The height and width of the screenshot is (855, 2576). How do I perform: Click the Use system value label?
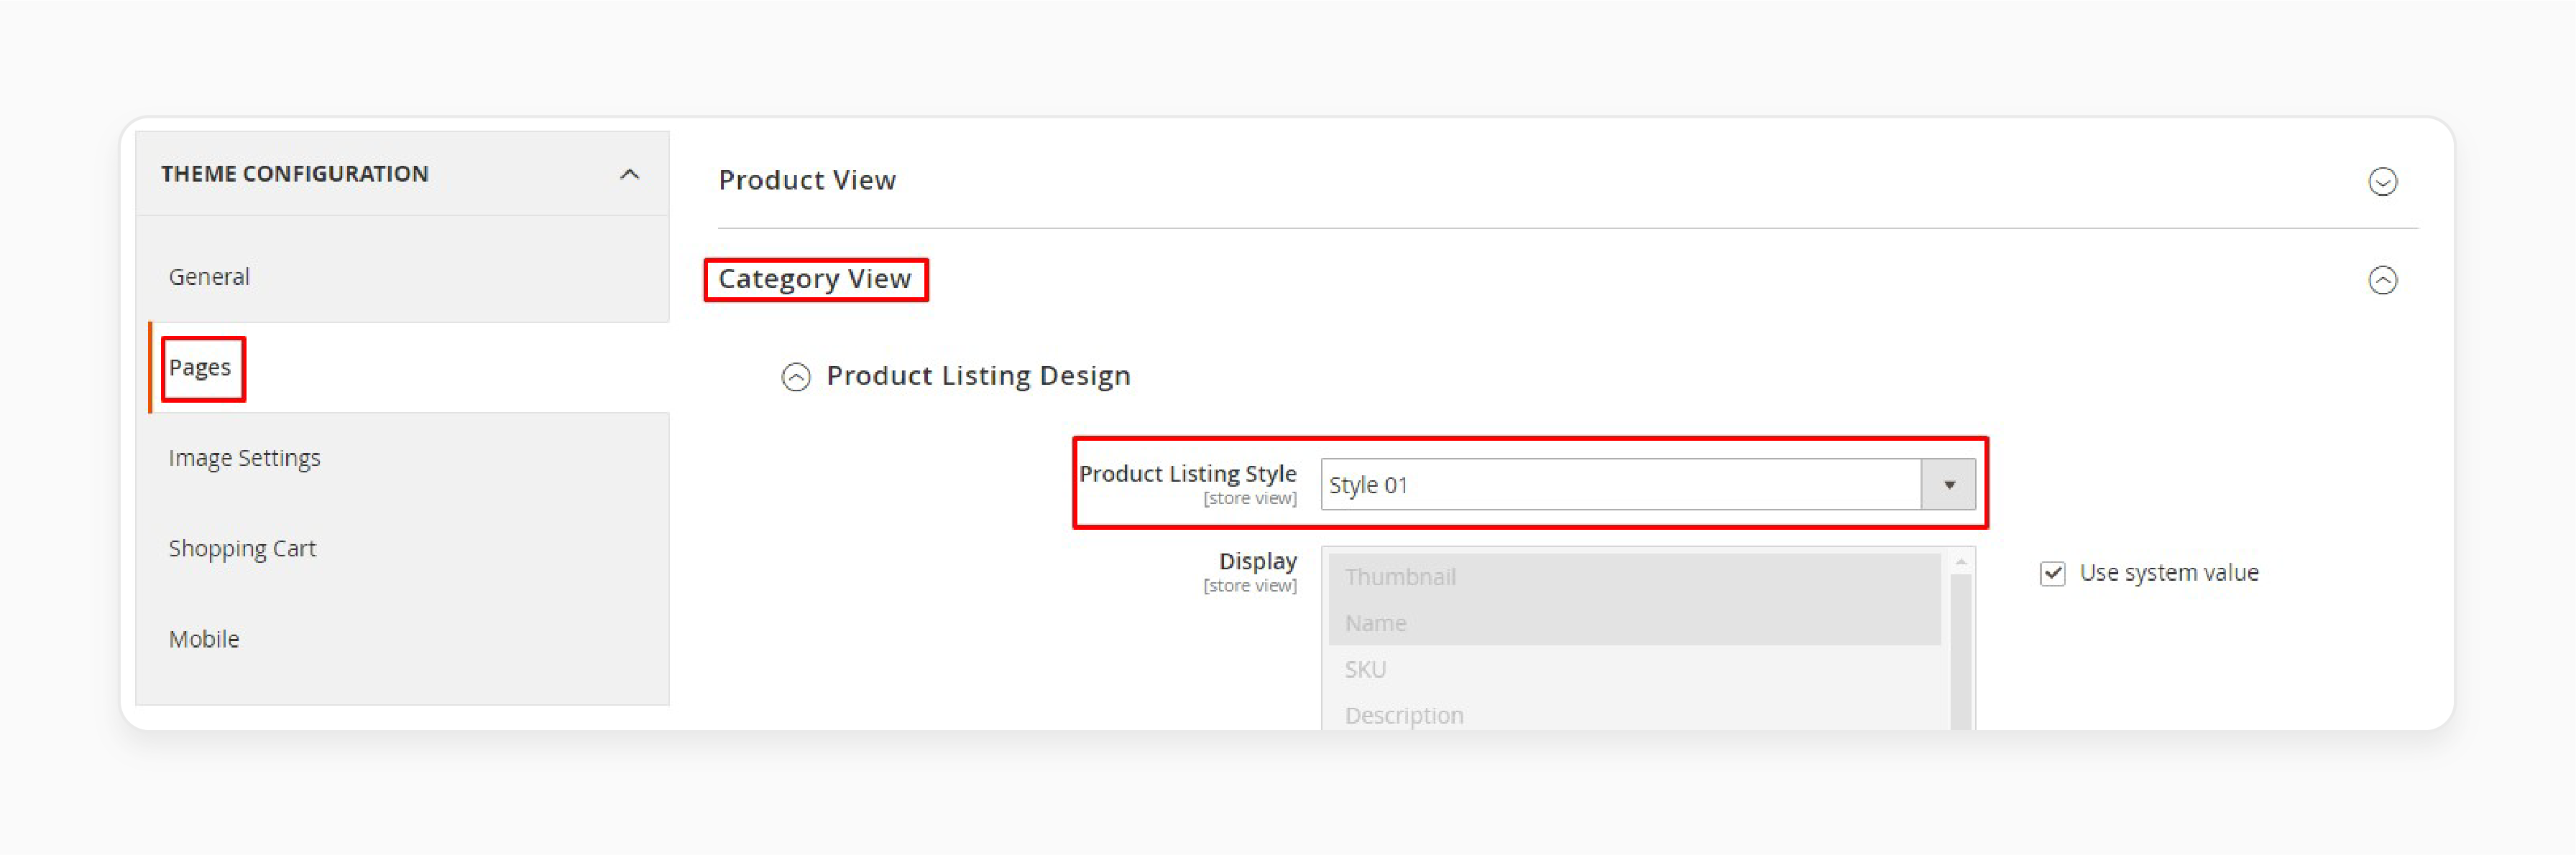coord(2169,574)
